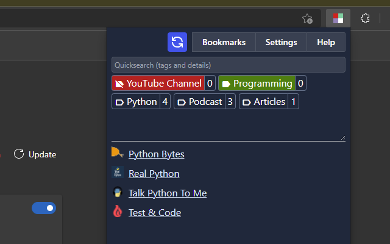Image resolution: width=390 pixels, height=244 pixels.
Task: Open the Settings tab
Action: 281,42
